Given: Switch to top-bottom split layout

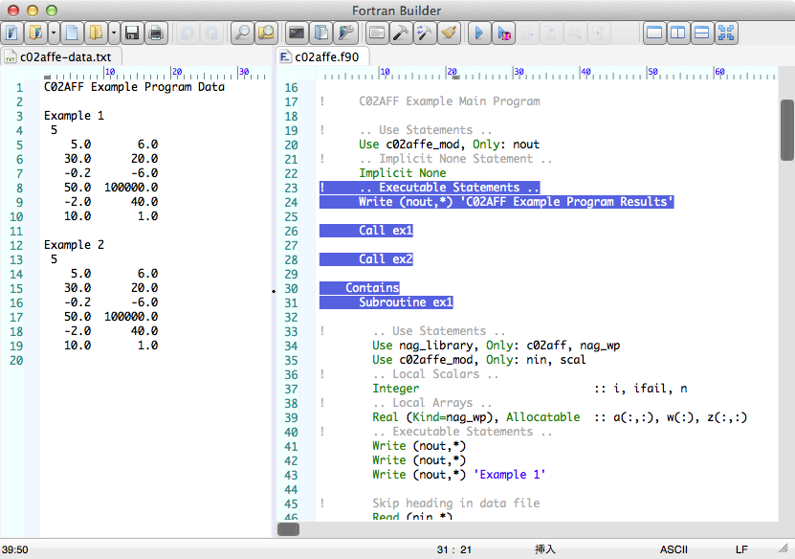Looking at the screenshot, I should point(701,34).
